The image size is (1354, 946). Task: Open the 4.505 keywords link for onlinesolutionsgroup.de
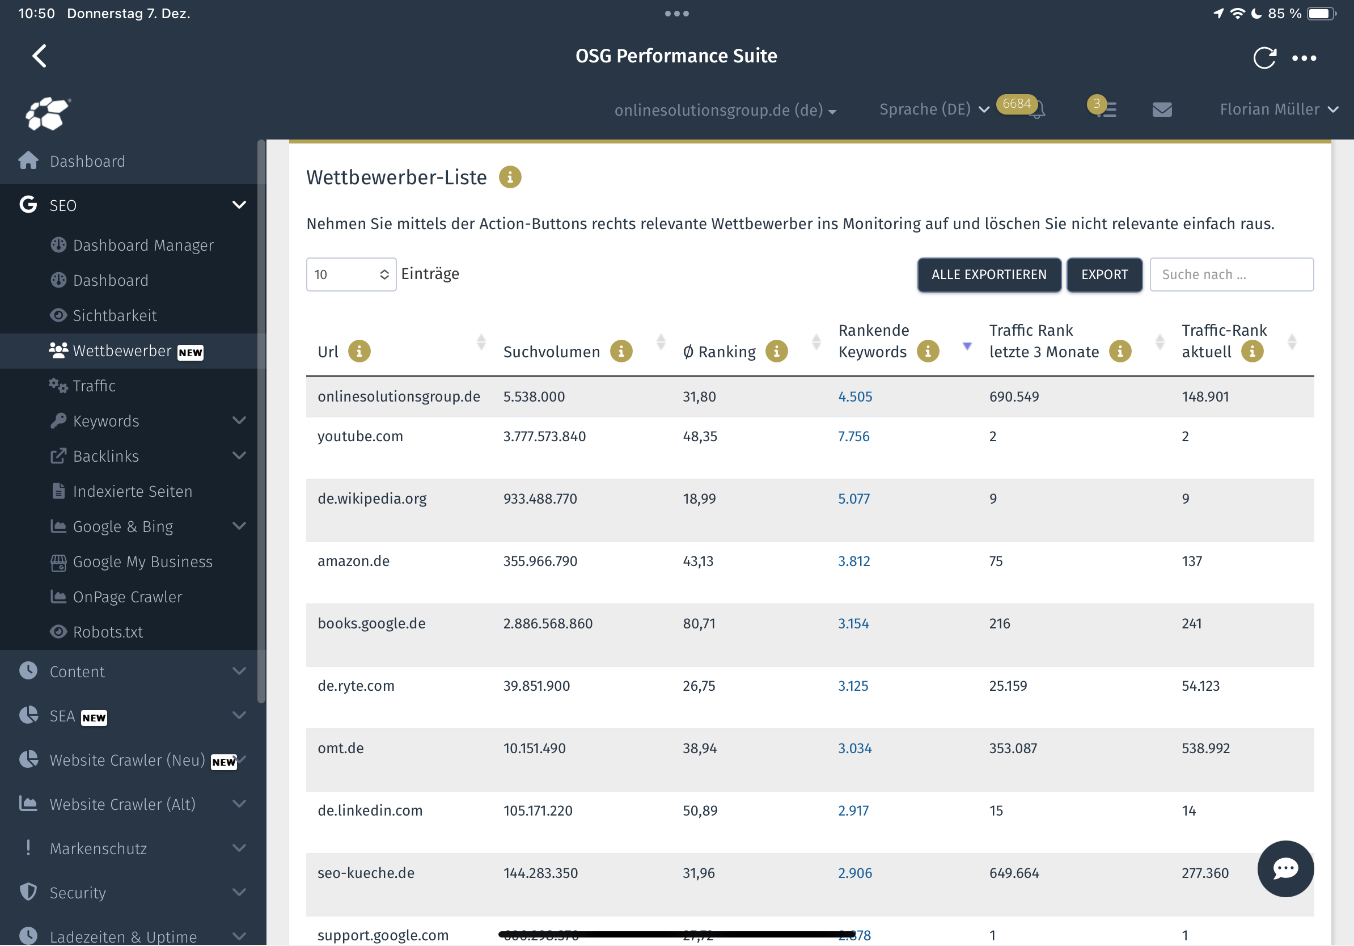pyautogui.click(x=855, y=397)
